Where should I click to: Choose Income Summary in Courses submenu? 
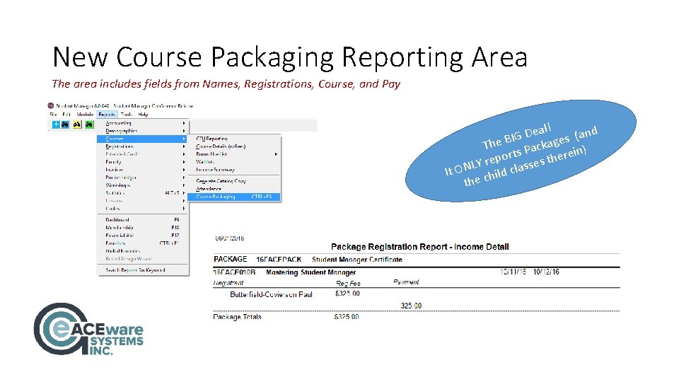point(215,170)
